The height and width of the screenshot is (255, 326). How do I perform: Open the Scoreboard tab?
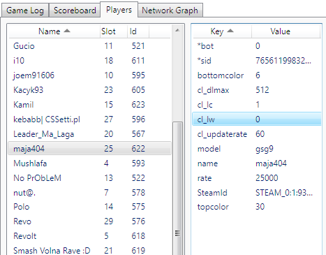[x=75, y=10]
